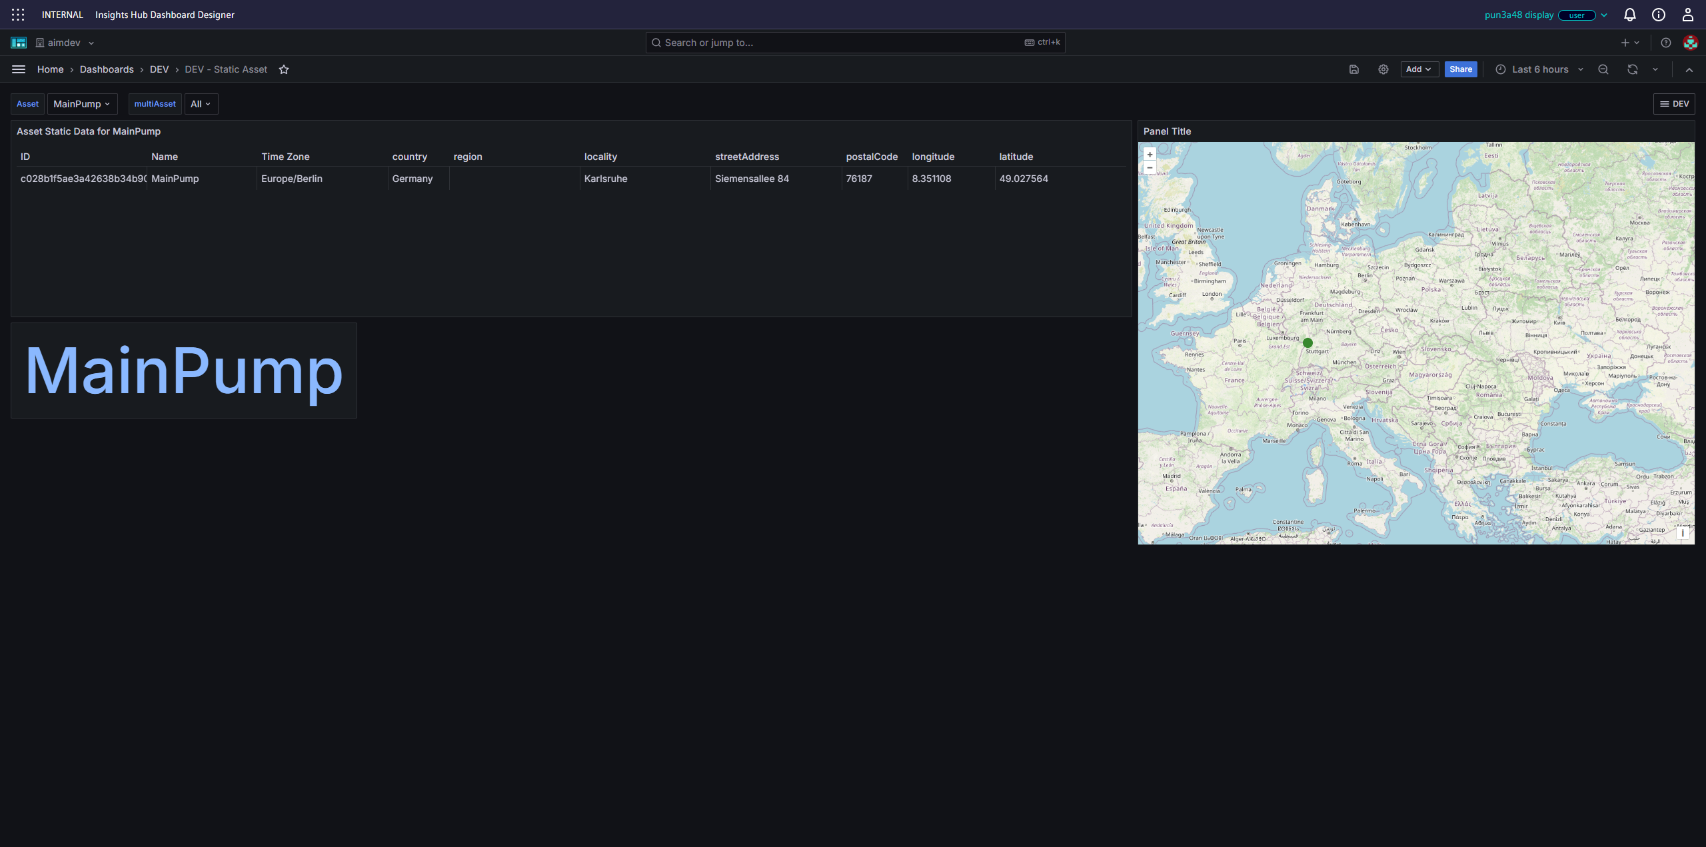
Task: Select the Europe/Berlin cell
Action: pos(323,179)
